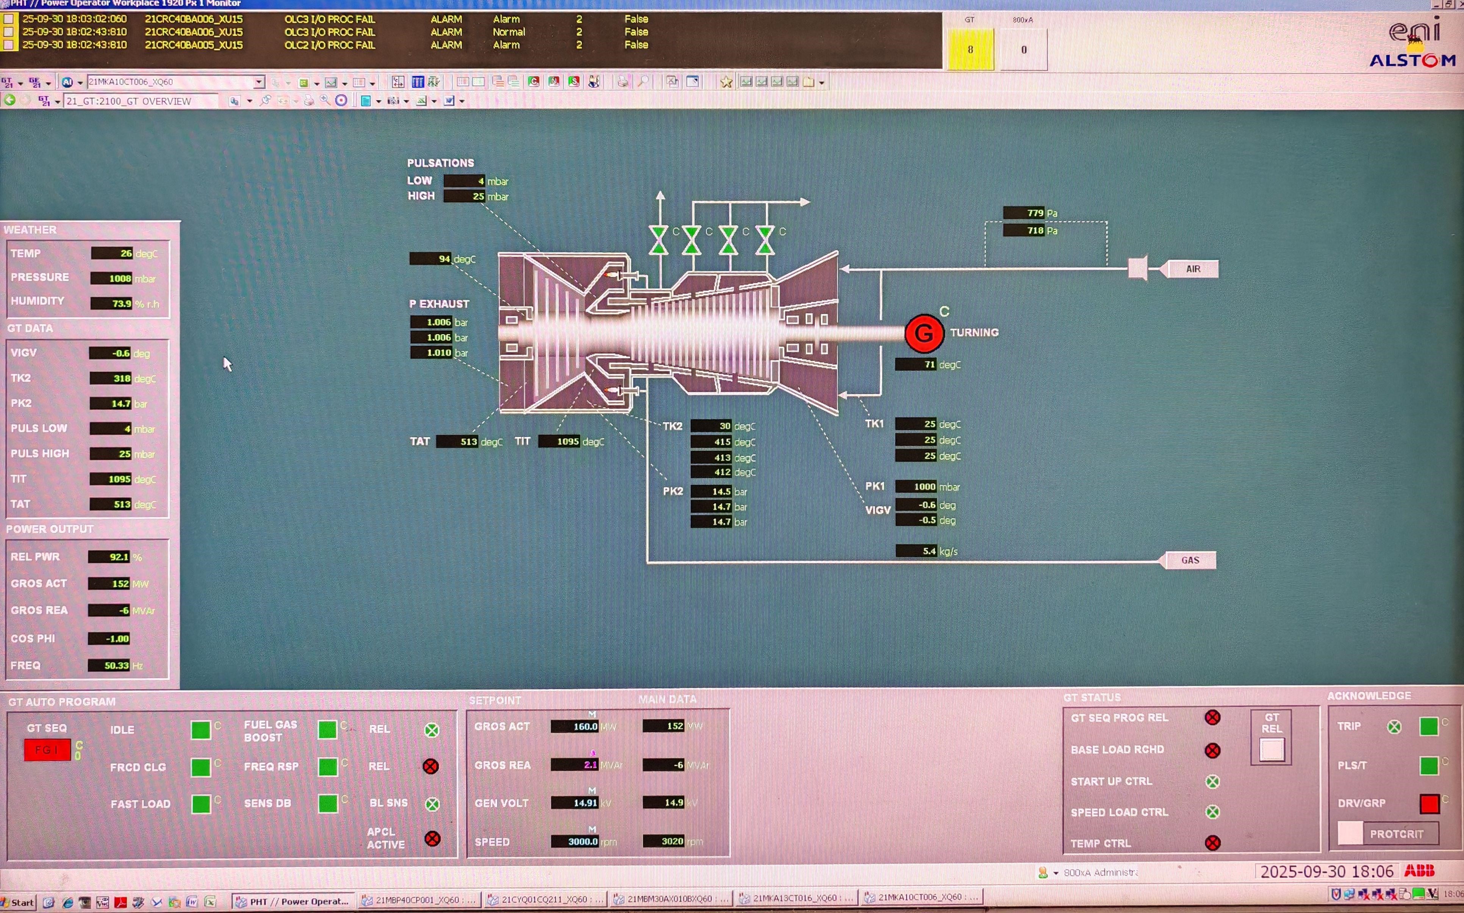Click the favorites star icon in toolbar
1464x913 pixels.
726,81
